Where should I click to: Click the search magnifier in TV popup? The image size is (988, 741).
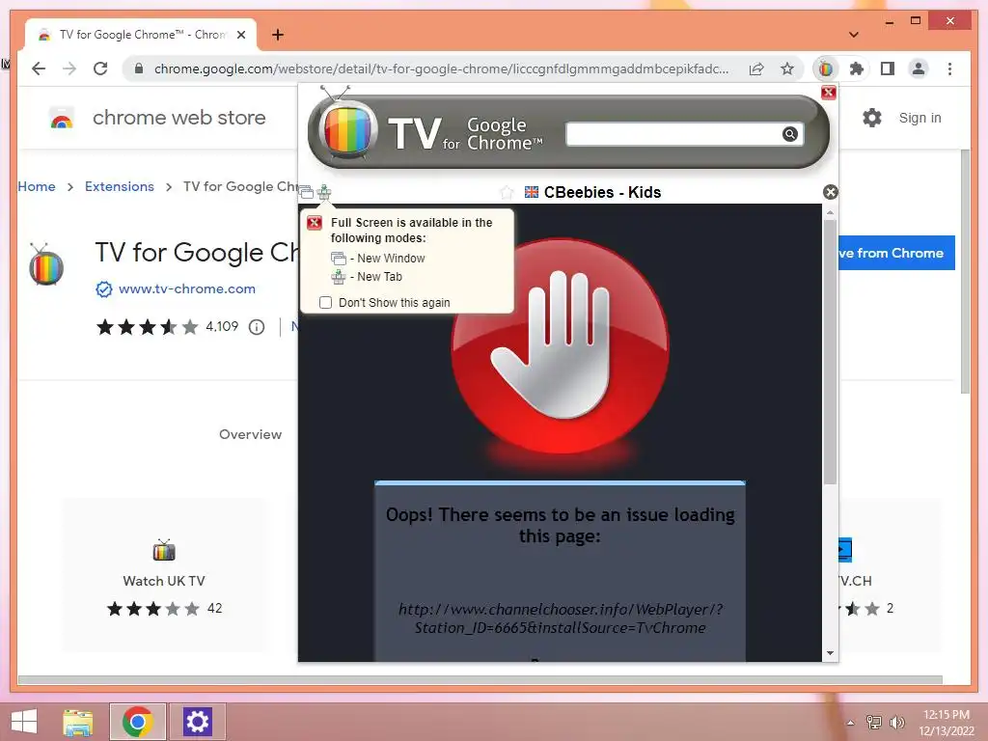(790, 134)
